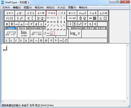131x108 pixels.
Task: Insert theta from the small symbol bar
Action: 12,24
